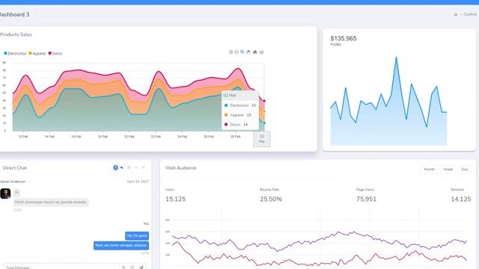Click the Page Views value 75,951
The height and width of the screenshot is (269, 479).
click(x=366, y=200)
